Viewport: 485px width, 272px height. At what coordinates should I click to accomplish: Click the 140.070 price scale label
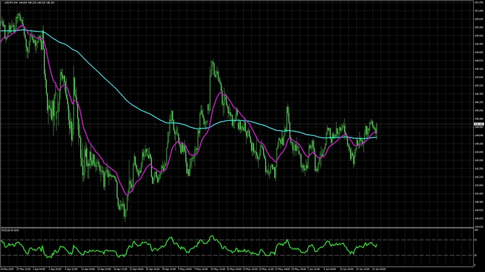coord(478,219)
